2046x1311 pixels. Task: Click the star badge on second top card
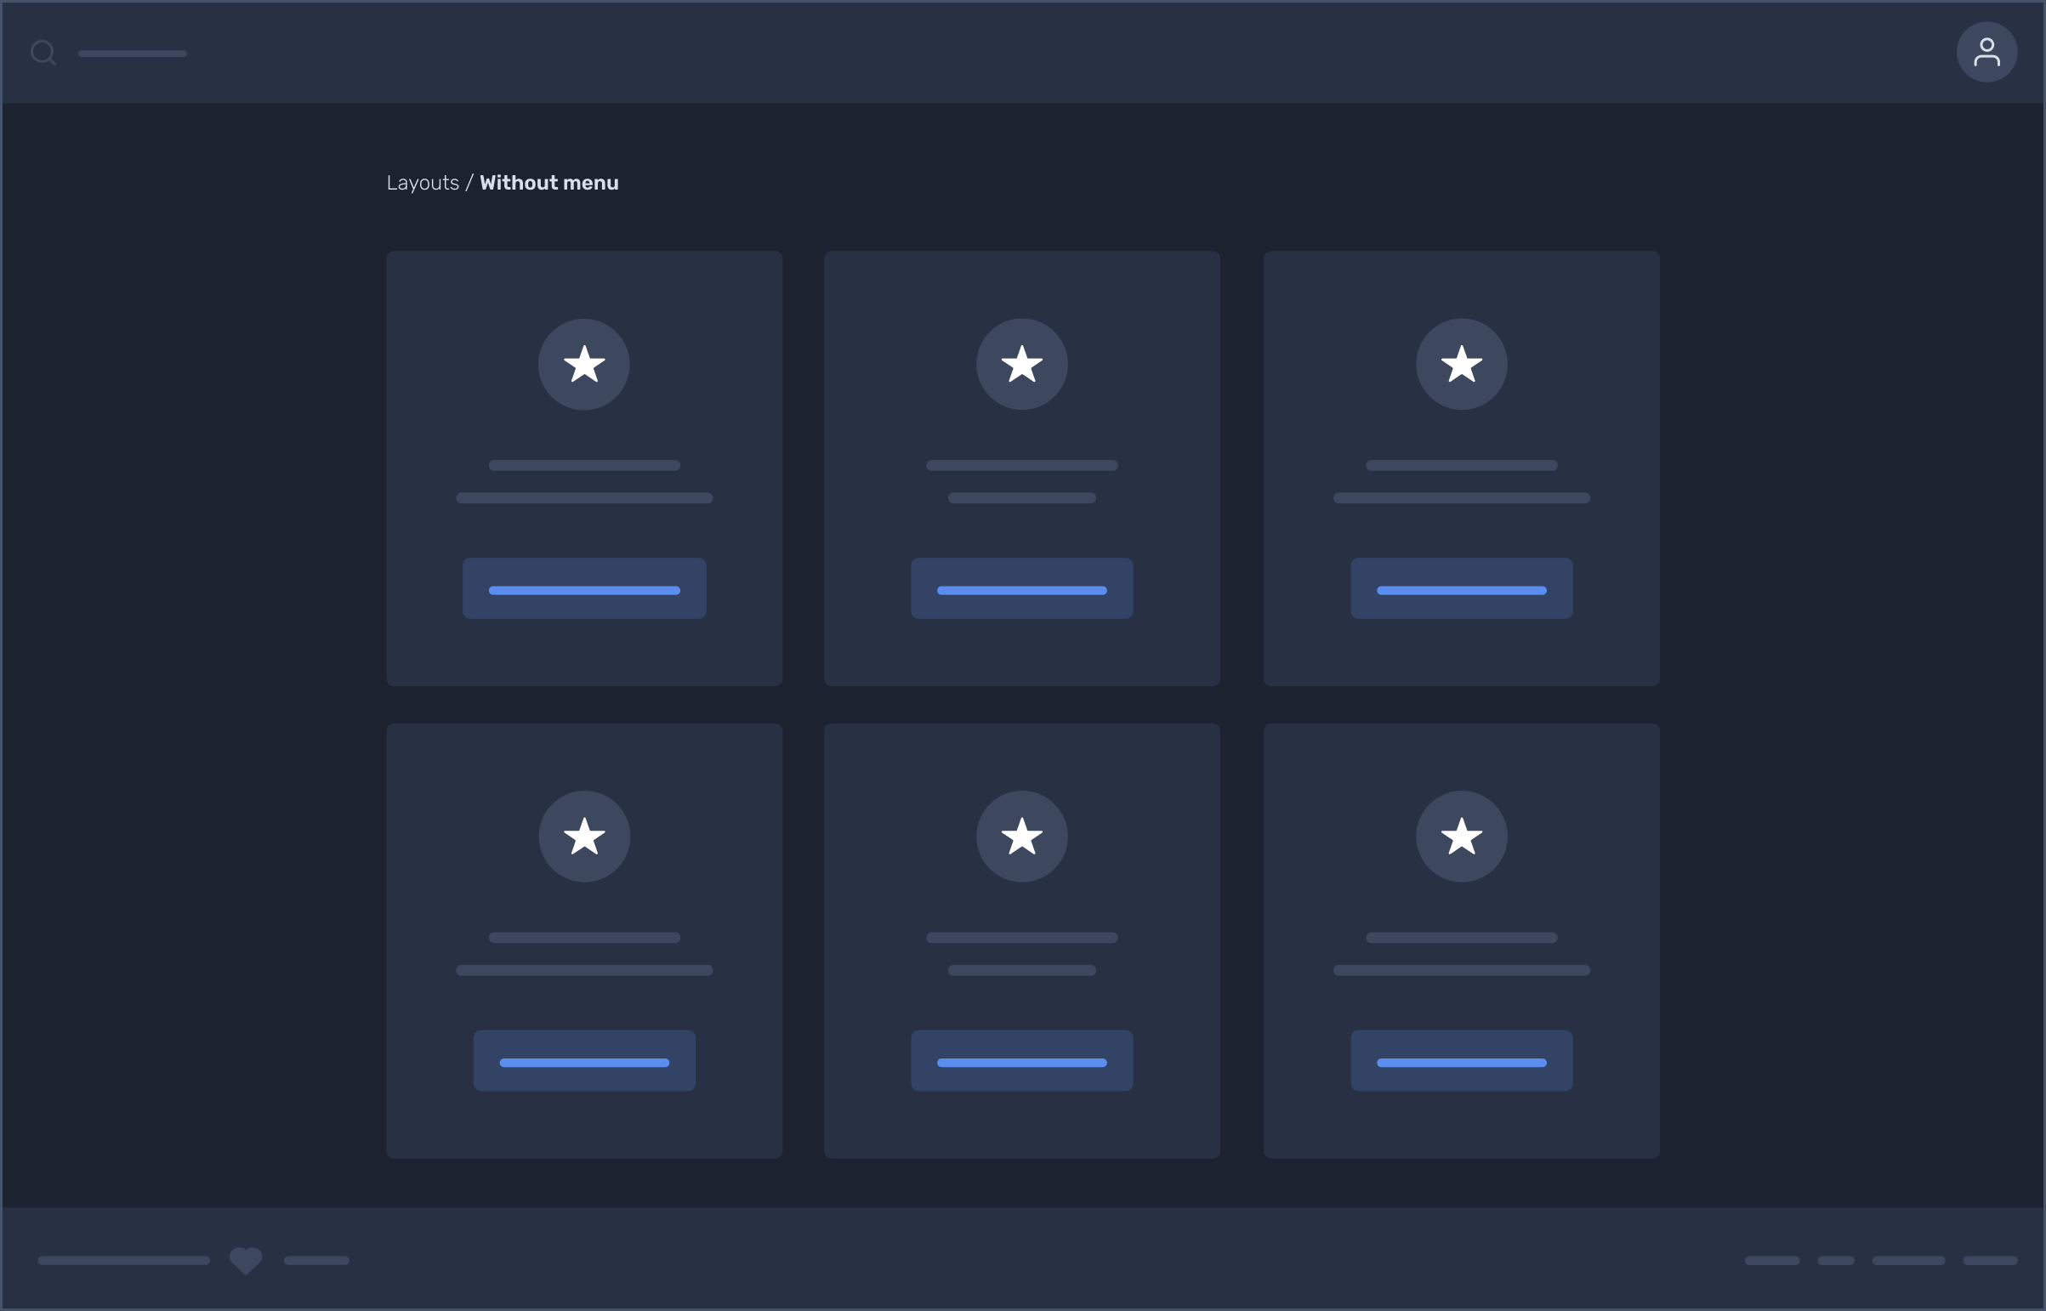(x=1021, y=365)
